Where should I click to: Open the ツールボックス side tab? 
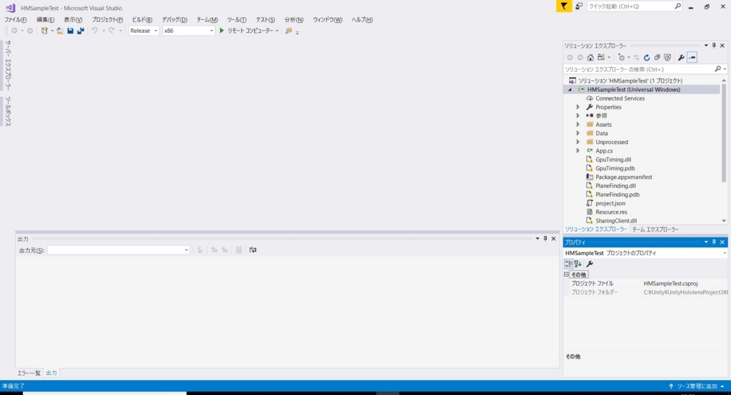click(x=8, y=111)
